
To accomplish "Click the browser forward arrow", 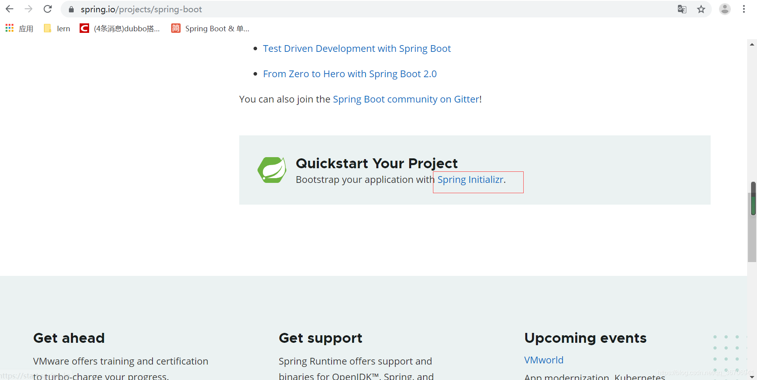I will [x=29, y=9].
